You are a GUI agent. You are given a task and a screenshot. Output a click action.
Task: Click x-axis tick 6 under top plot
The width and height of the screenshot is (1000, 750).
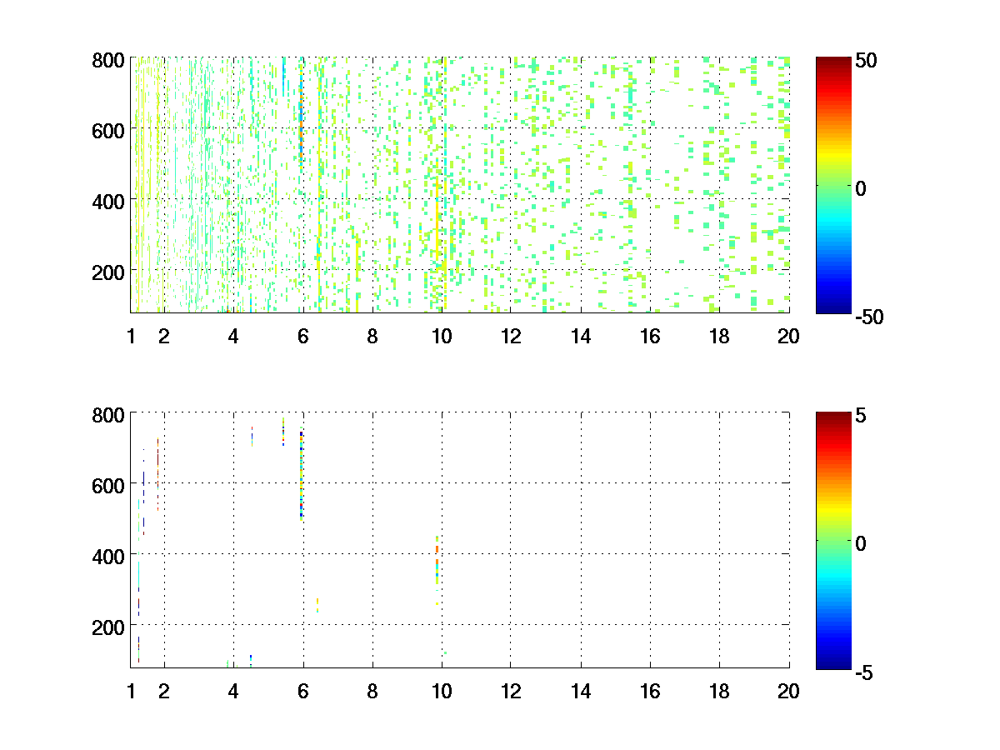[302, 337]
